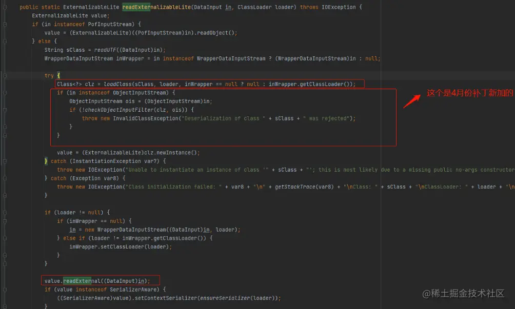Fold the 'if (inWrapper == null)' block marker

point(5,221)
